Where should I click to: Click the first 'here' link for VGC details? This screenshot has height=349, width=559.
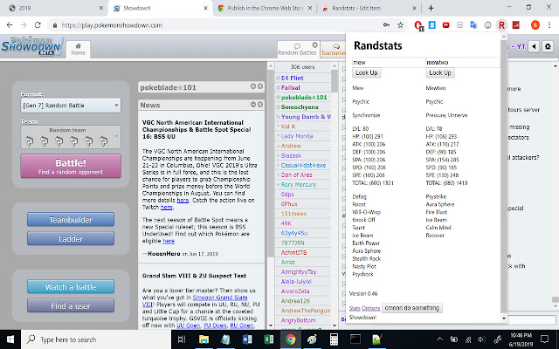pyautogui.click(x=183, y=200)
